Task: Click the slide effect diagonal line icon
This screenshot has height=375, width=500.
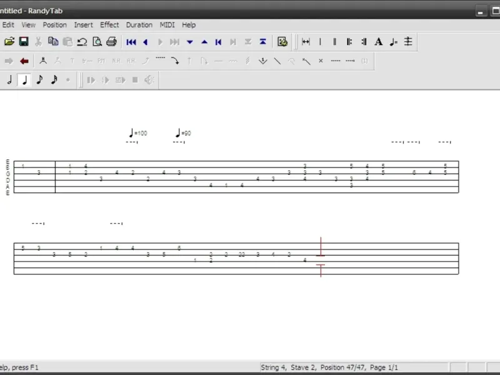Action: (x=277, y=61)
